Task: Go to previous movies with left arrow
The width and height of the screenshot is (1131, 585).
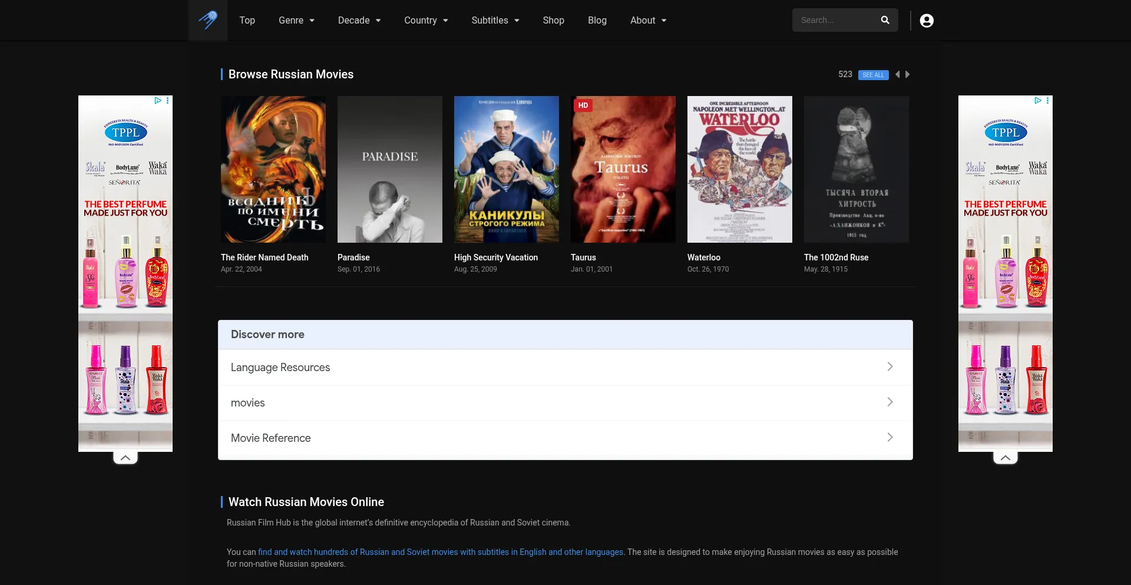Action: click(897, 74)
